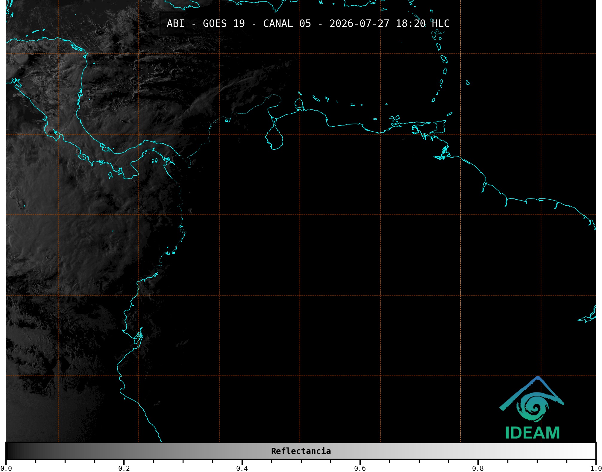Click the '0.2' colorbar tick label

point(124,468)
